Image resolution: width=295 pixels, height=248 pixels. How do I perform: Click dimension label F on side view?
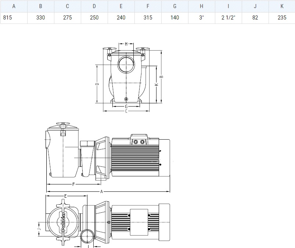(73, 183)
